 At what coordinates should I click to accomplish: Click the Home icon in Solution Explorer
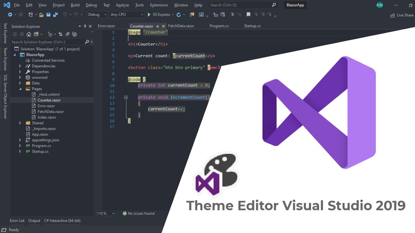point(29,34)
